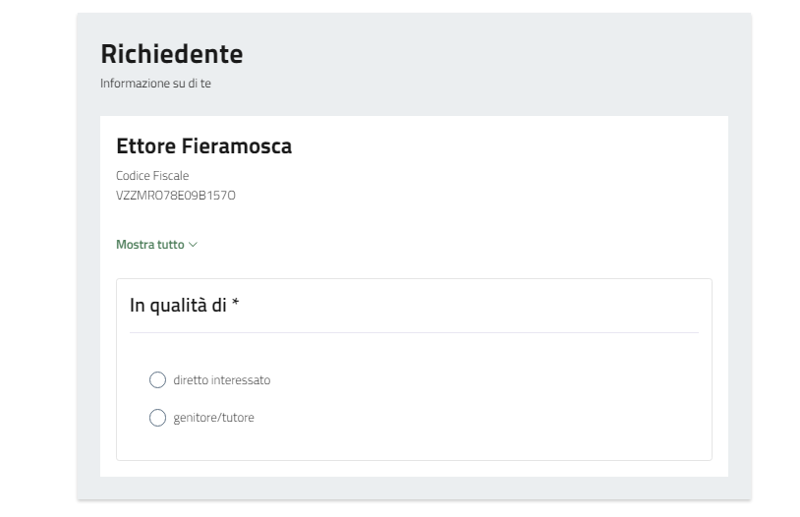Click the surname 'Fieramosca' in the card heading
800x517 pixels.
[x=237, y=146]
